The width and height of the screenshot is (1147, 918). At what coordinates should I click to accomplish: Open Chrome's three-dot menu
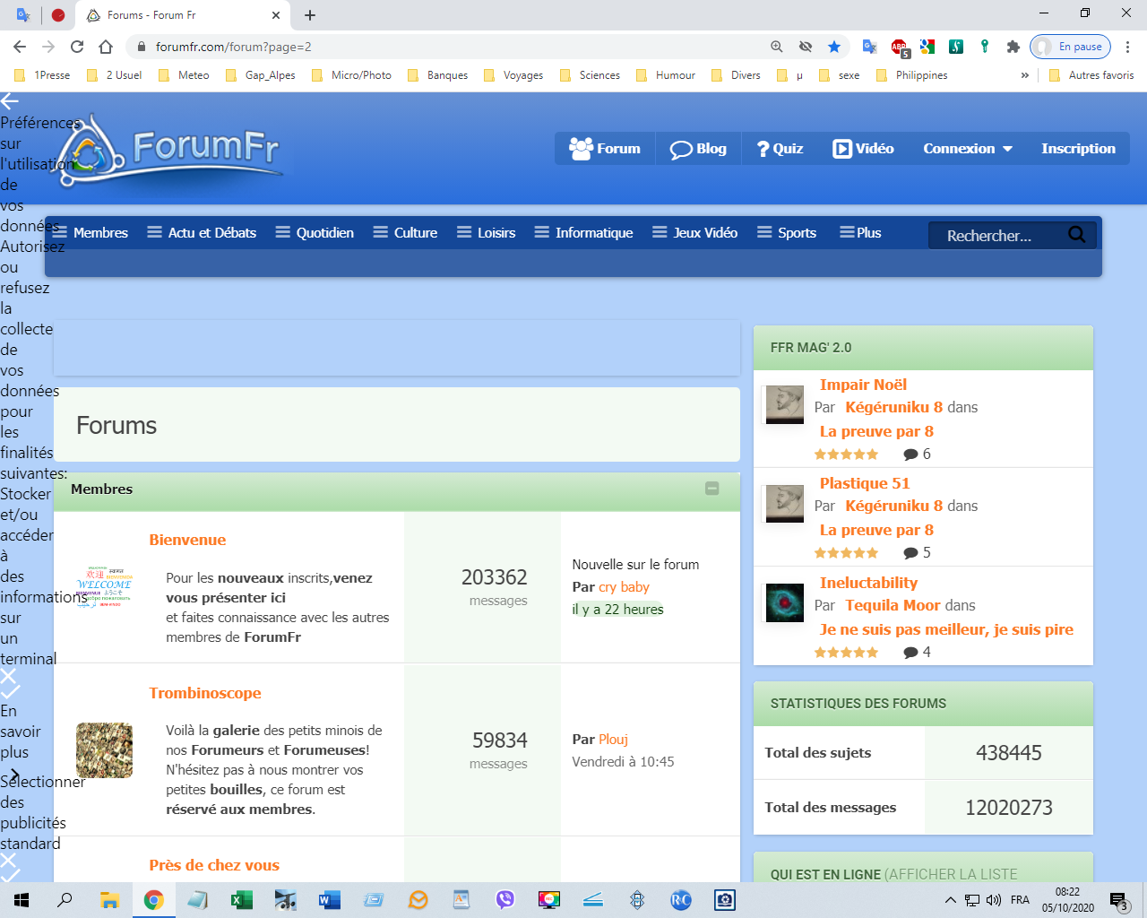pos(1128,47)
